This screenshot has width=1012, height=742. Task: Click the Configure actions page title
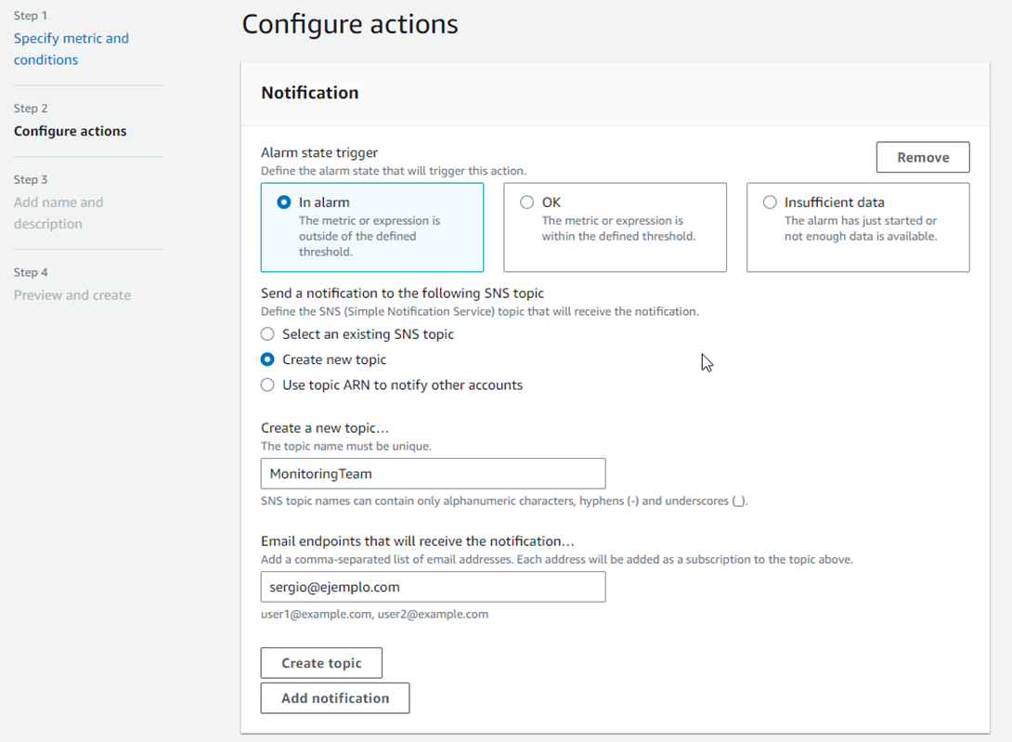[350, 24]
